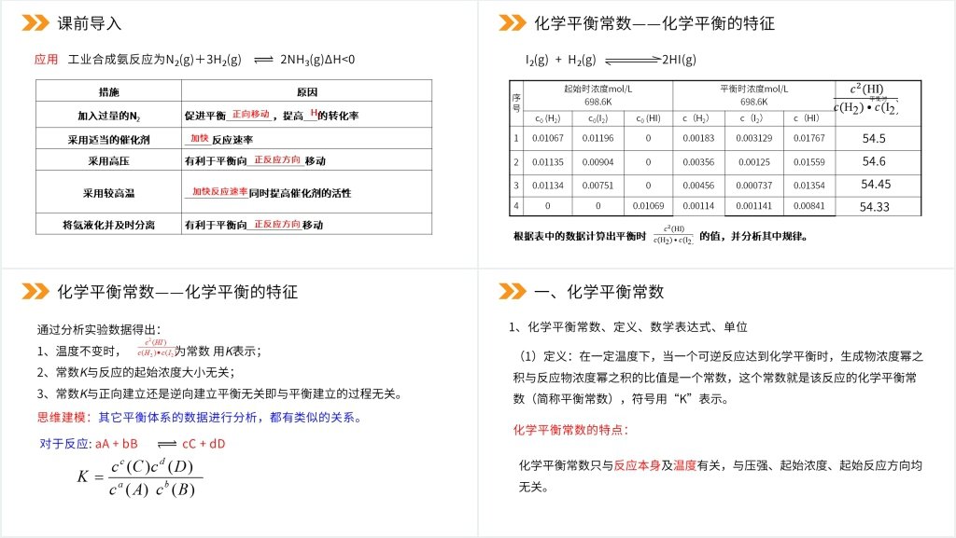This screenshot has width=956, height=538.
Task: Select the line 1、化学平衡常数、定义、数学表达式、单位
Action: pos(628,327)
